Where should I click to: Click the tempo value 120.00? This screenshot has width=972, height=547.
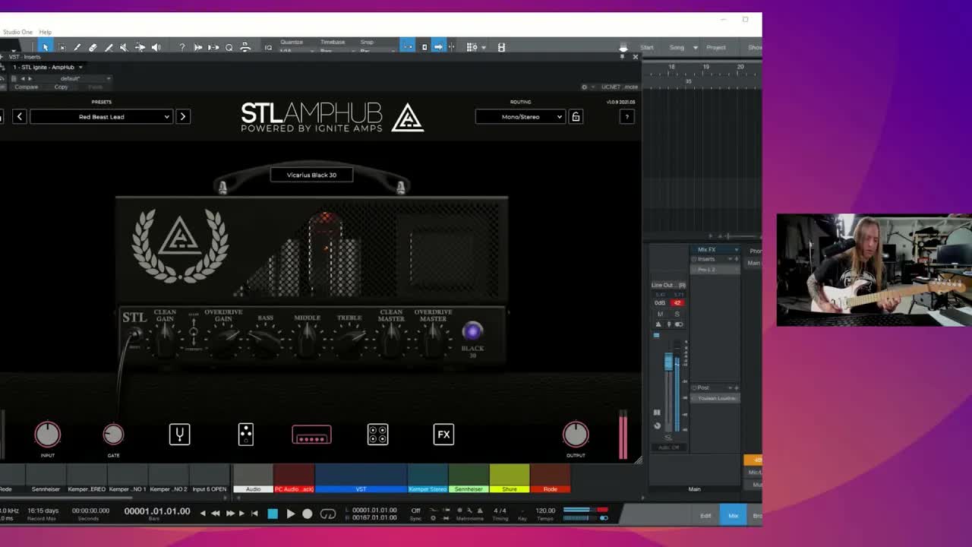[545, 511]
